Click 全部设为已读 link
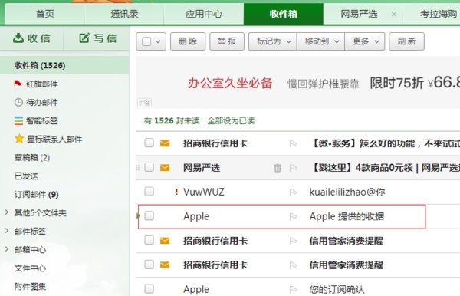This screenshot has height=296, width=460. (x=231, y=120)
